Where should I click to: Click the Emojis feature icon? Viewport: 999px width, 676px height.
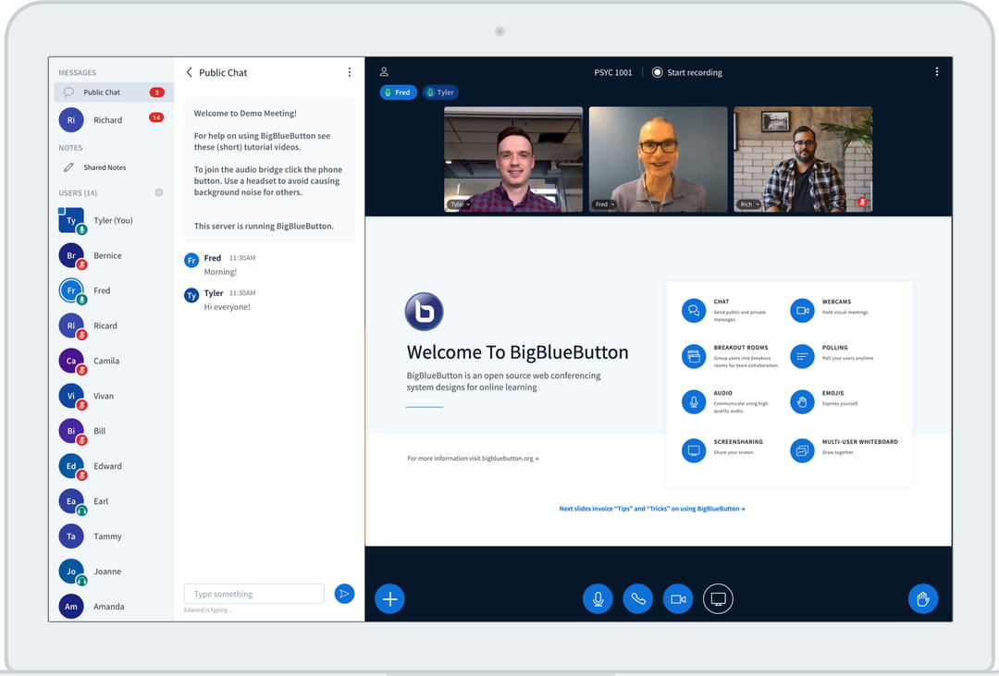click(802, 402)
